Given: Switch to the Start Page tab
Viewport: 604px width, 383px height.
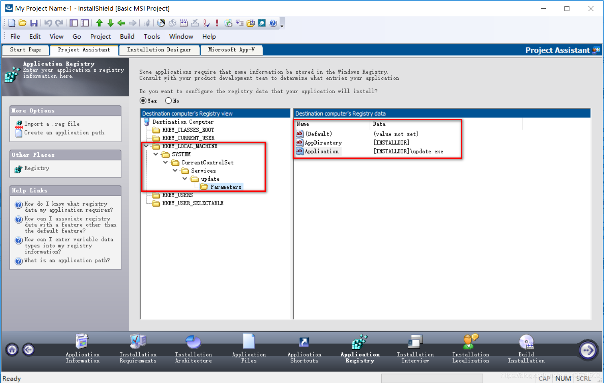Looking at the screenshot, I should click(26, 50).
